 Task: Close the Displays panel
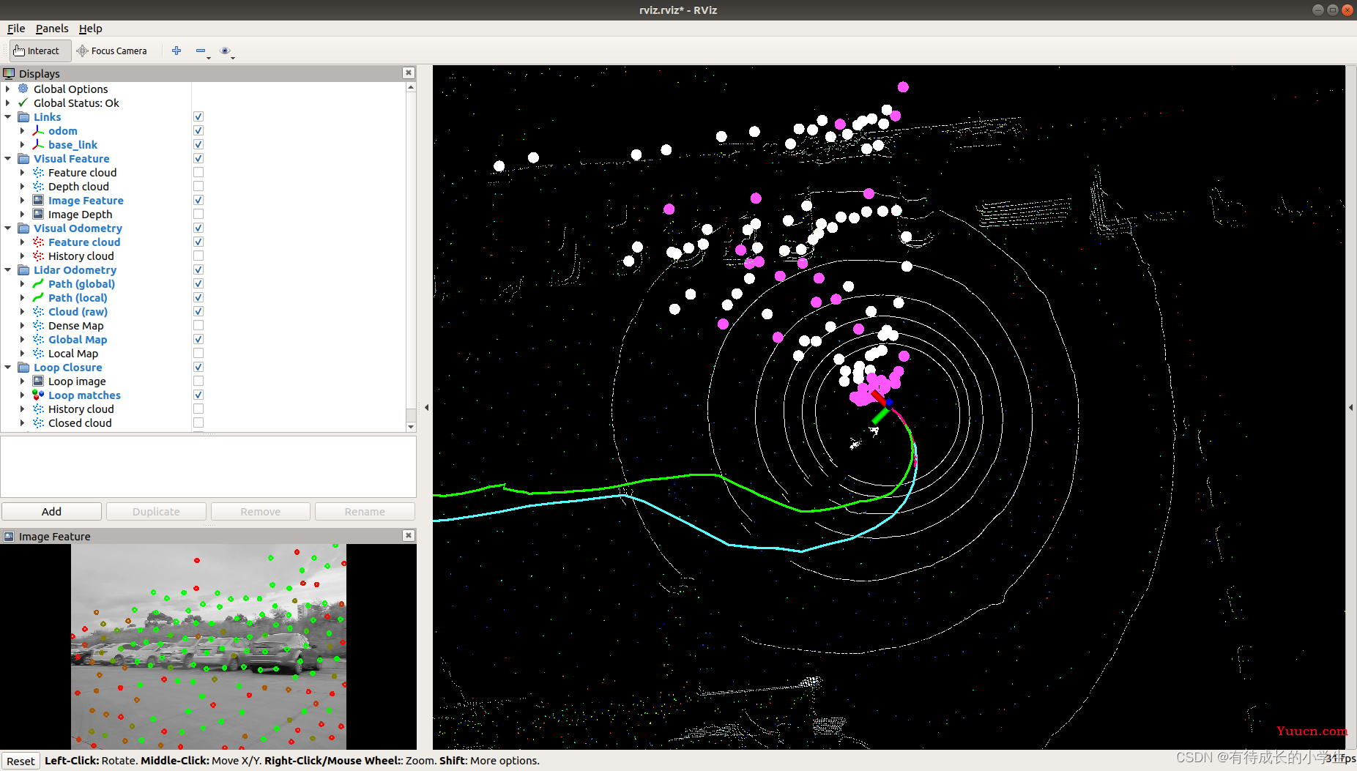point(409,72)
